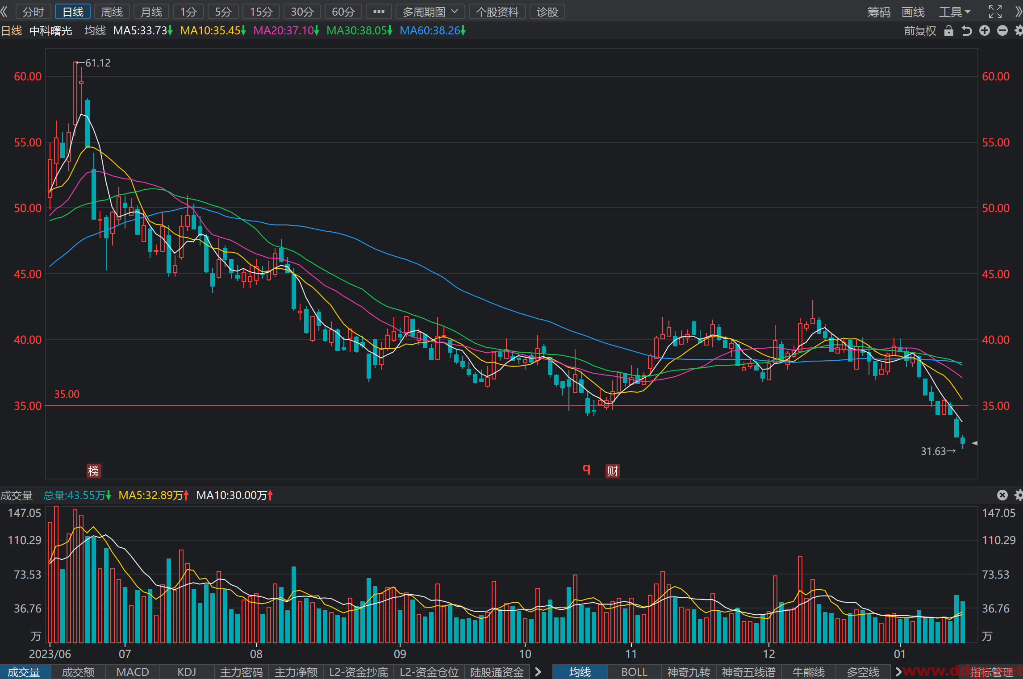Select the 主力密码 indicator tab

click(x=242, y=672)
